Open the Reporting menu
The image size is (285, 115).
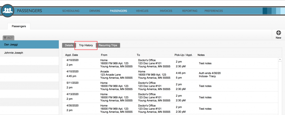(190, 11)
